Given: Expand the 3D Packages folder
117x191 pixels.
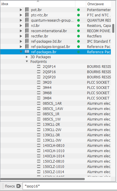Looking at the screenshot, I should coord(27,57).
